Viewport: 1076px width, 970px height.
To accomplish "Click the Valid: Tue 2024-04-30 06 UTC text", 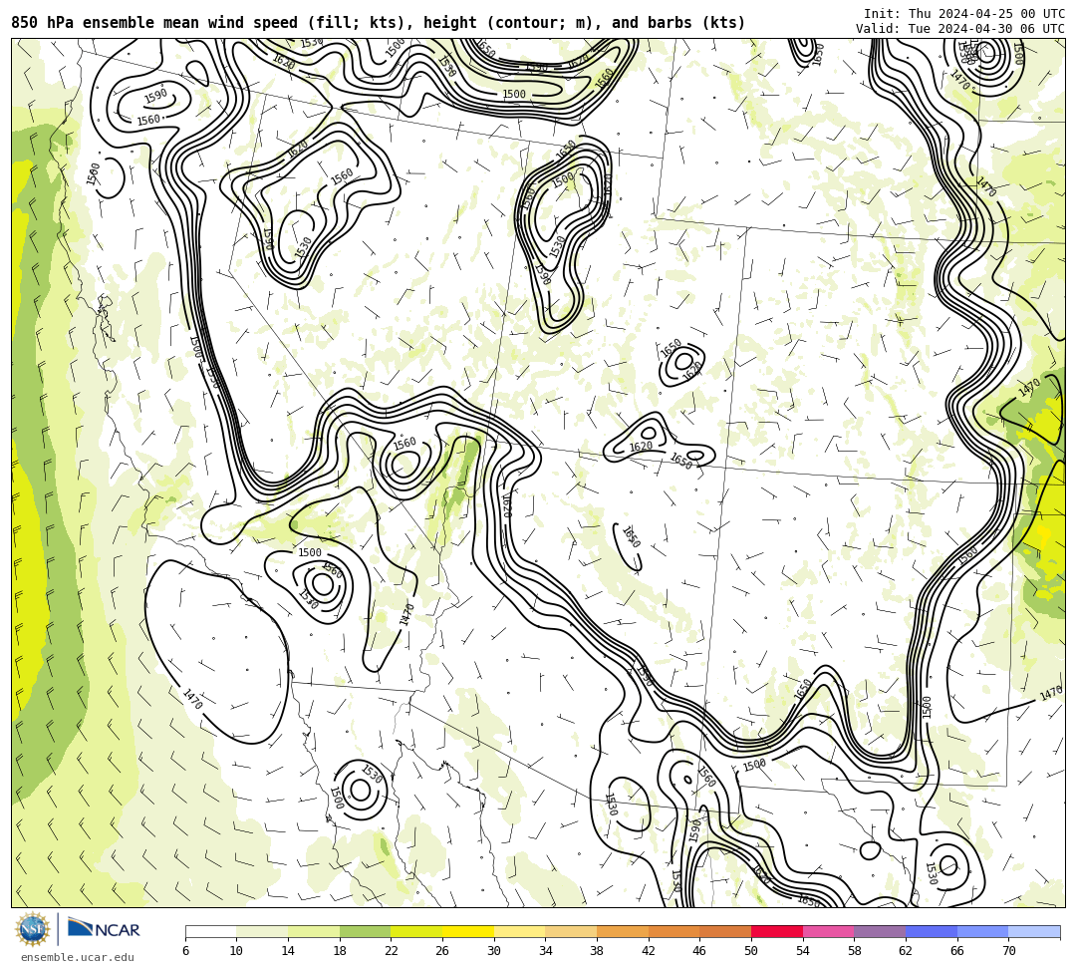I will point(960,29).
